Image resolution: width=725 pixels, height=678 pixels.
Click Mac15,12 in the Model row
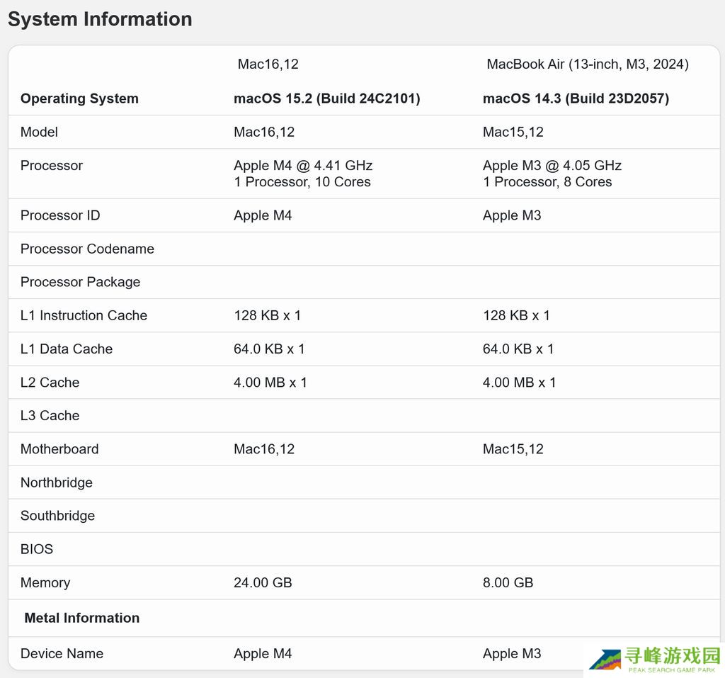(x=513, y=132)
